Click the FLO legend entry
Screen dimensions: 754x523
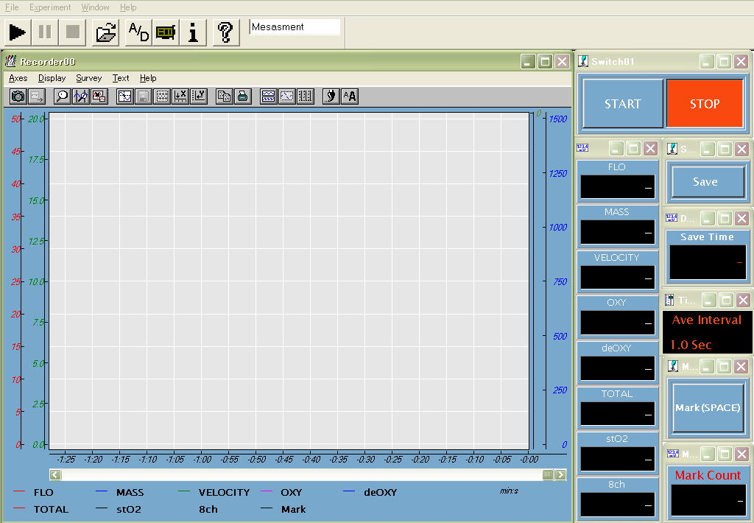coord(34,492)
